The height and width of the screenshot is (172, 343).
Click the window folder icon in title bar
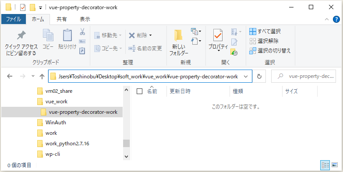tap(8, 7)
